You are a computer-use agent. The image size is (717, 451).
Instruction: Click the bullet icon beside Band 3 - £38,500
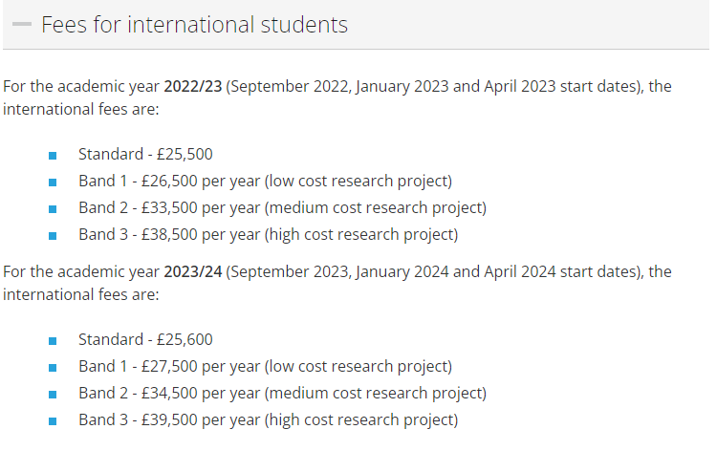(x=53, y=236)
